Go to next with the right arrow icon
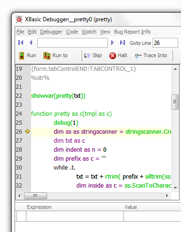 pos(112,43)
